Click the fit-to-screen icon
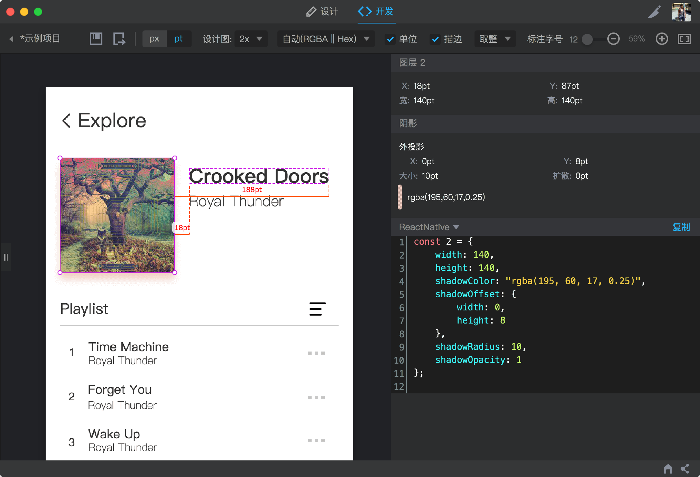 [x=684, y=39]
